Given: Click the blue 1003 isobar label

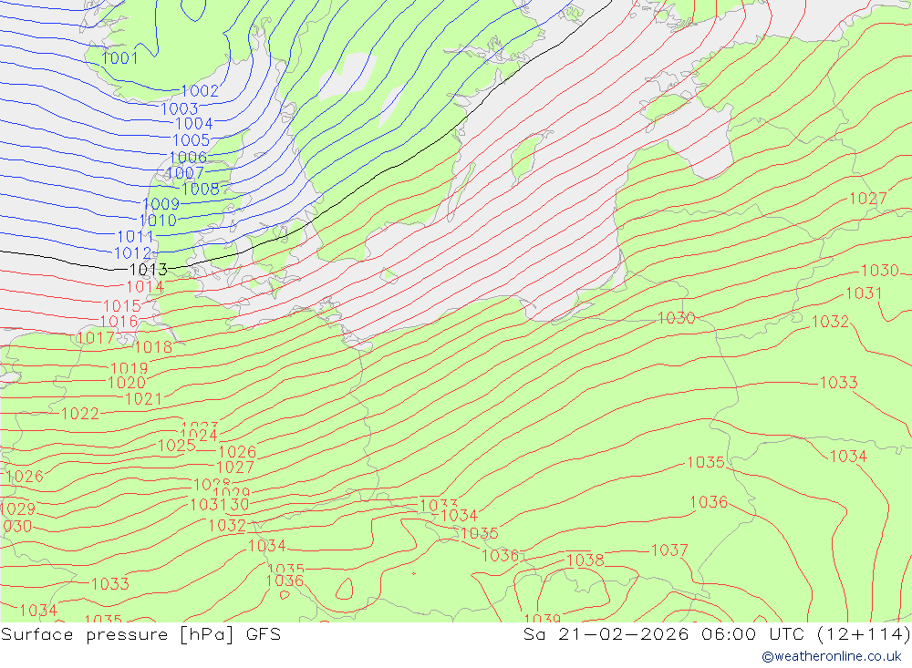Looking at the screenshot, I should pyautogui.click(x=179, y=108).
